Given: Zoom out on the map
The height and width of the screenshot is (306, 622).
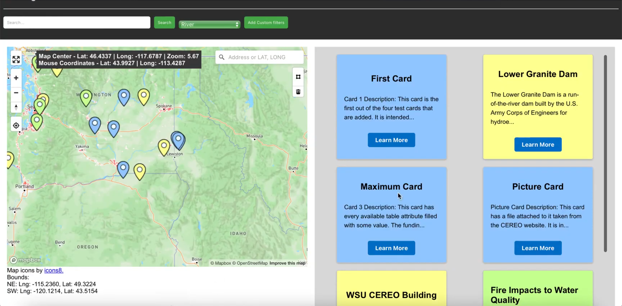Looking at the screenshot, I should 16,93.
